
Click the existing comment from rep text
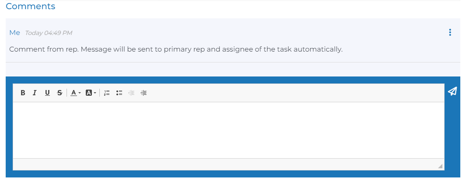tap(175, 49)
